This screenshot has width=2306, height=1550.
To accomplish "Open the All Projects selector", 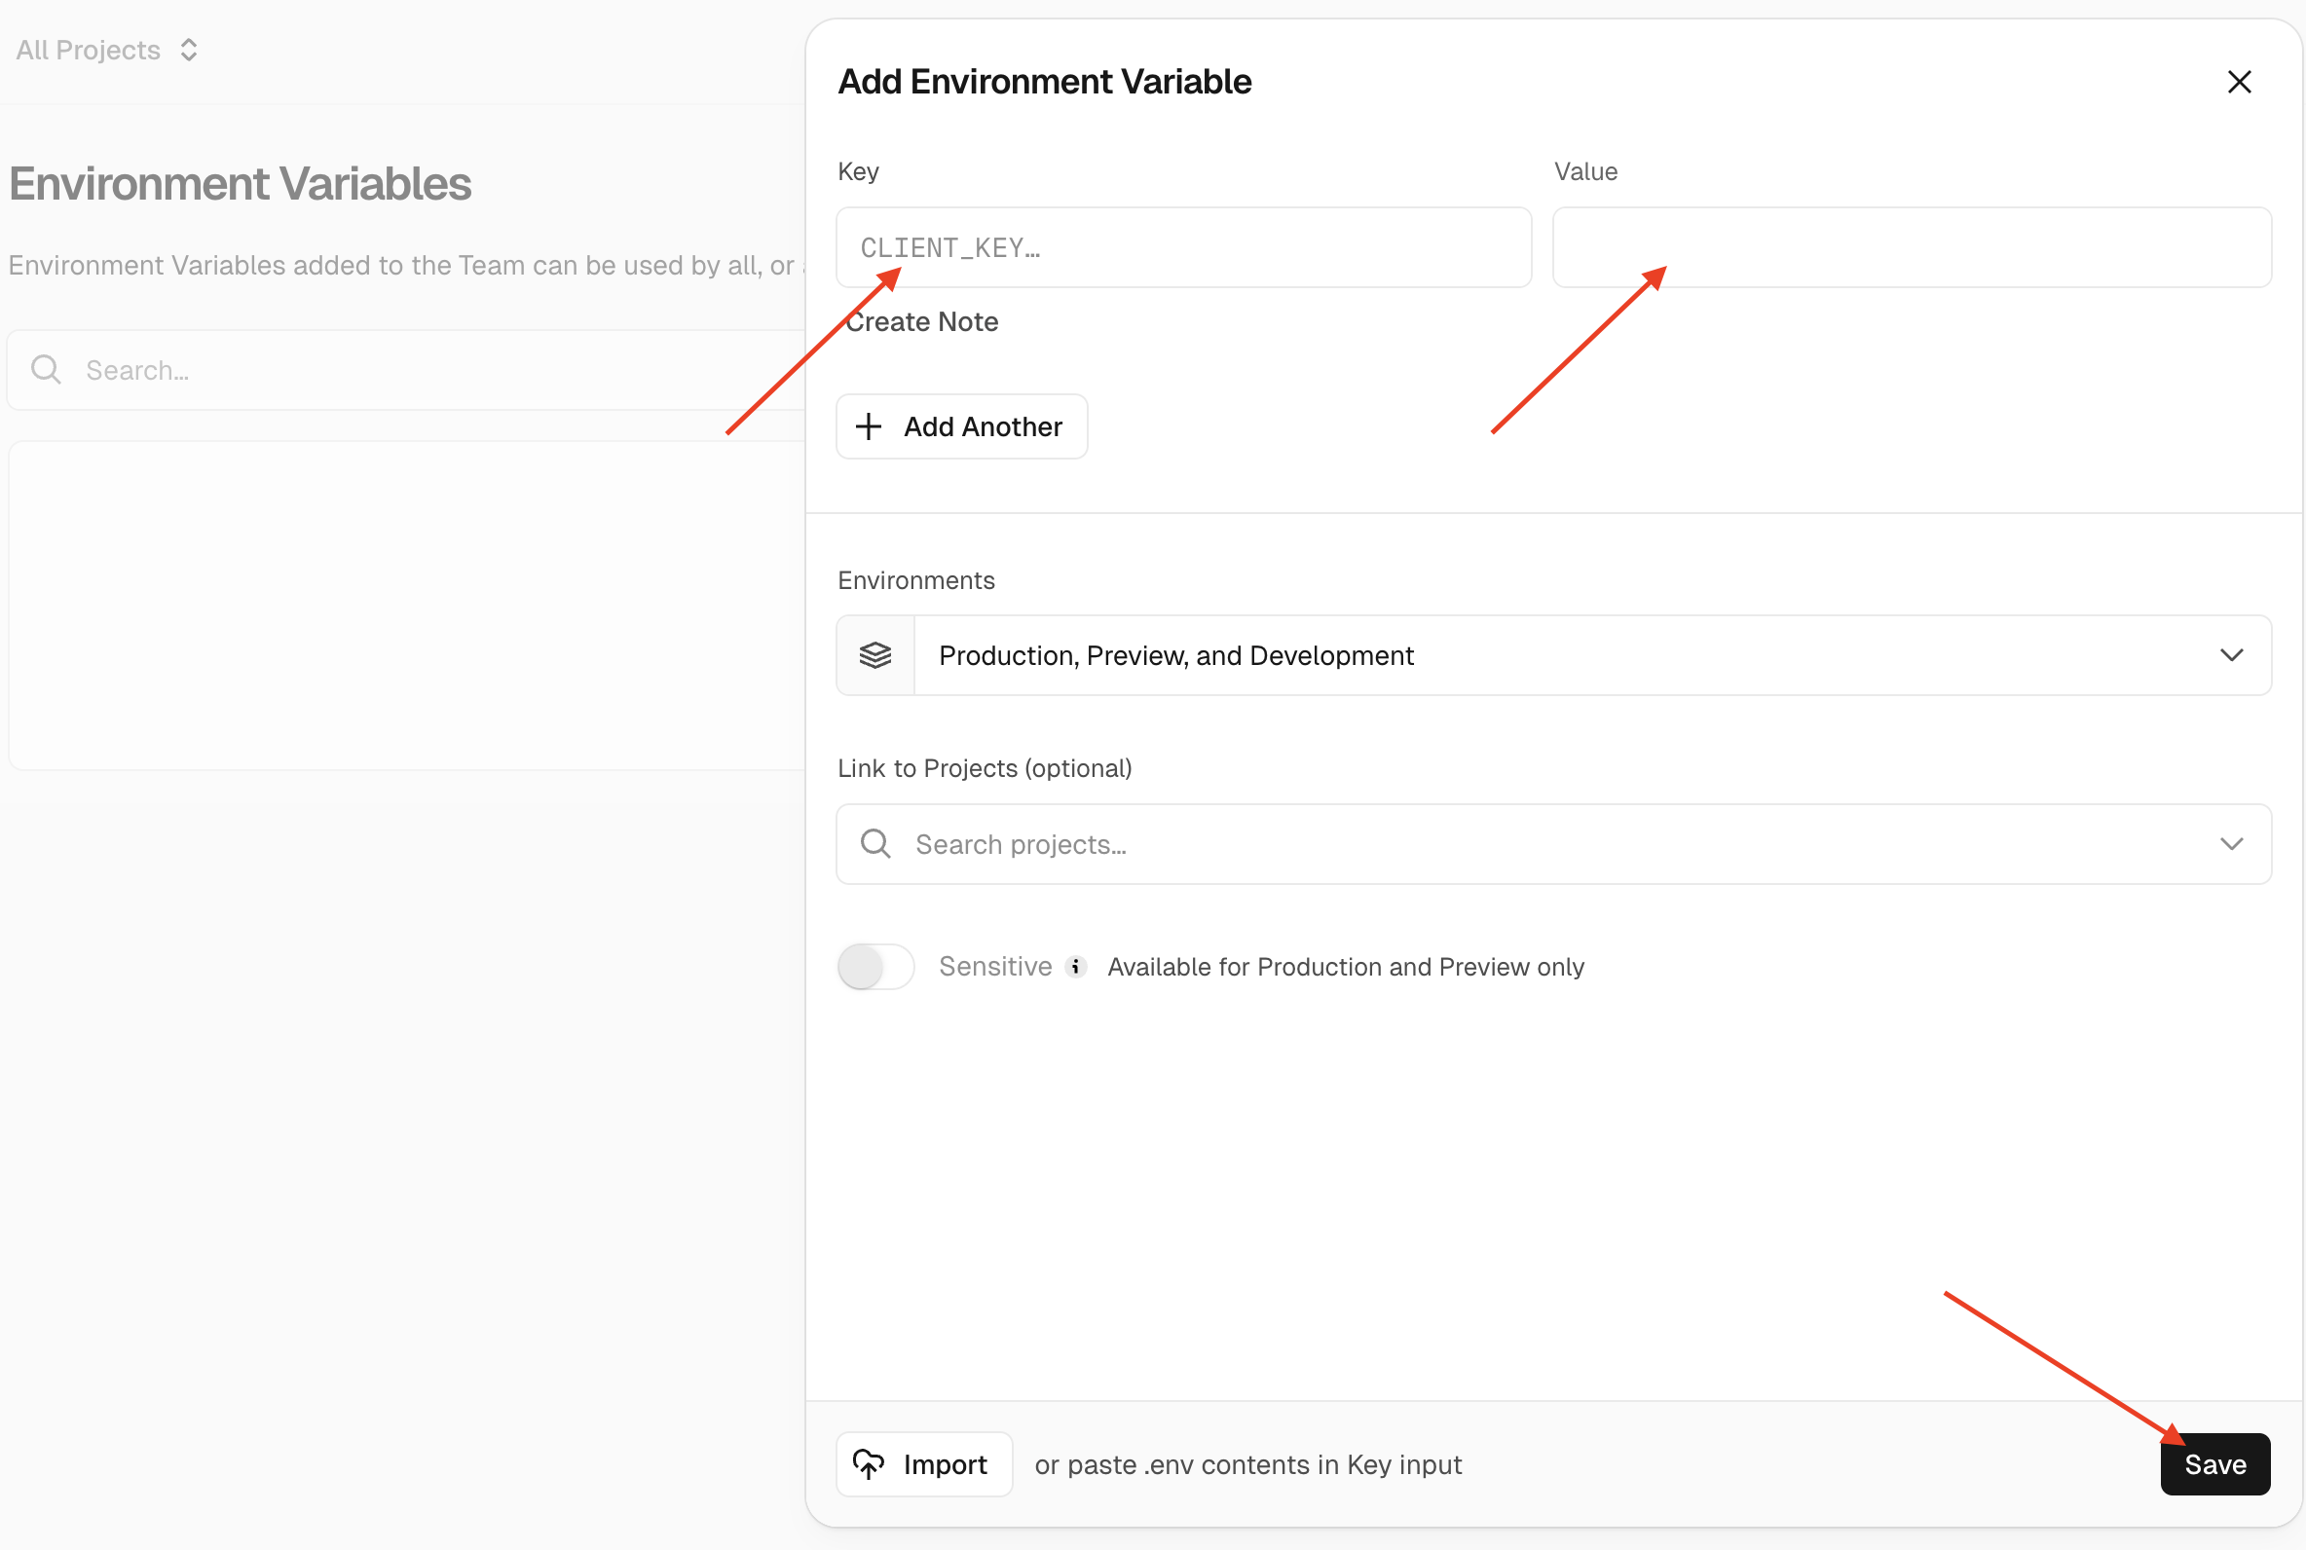I will pyautogui.click(x=89, y=51).
